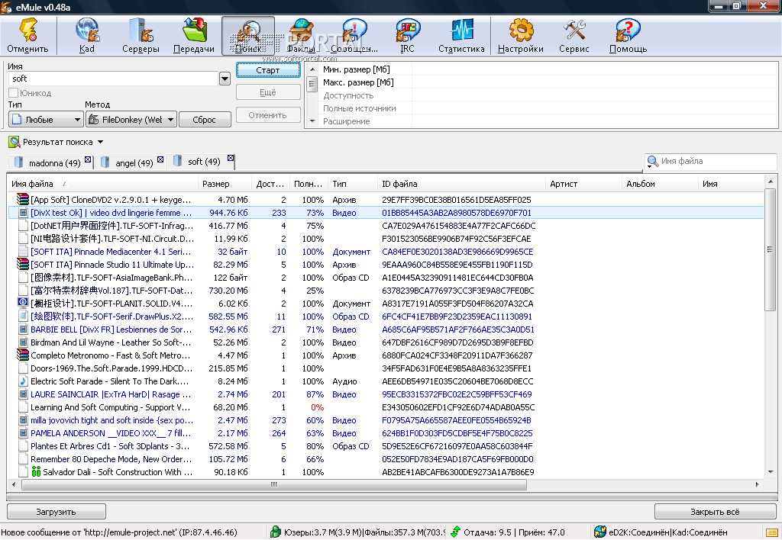The width and height of the screenshot is (782, 540).
Task: Click the eD2K connection globe status icon
Action: [x=600, y=532]
